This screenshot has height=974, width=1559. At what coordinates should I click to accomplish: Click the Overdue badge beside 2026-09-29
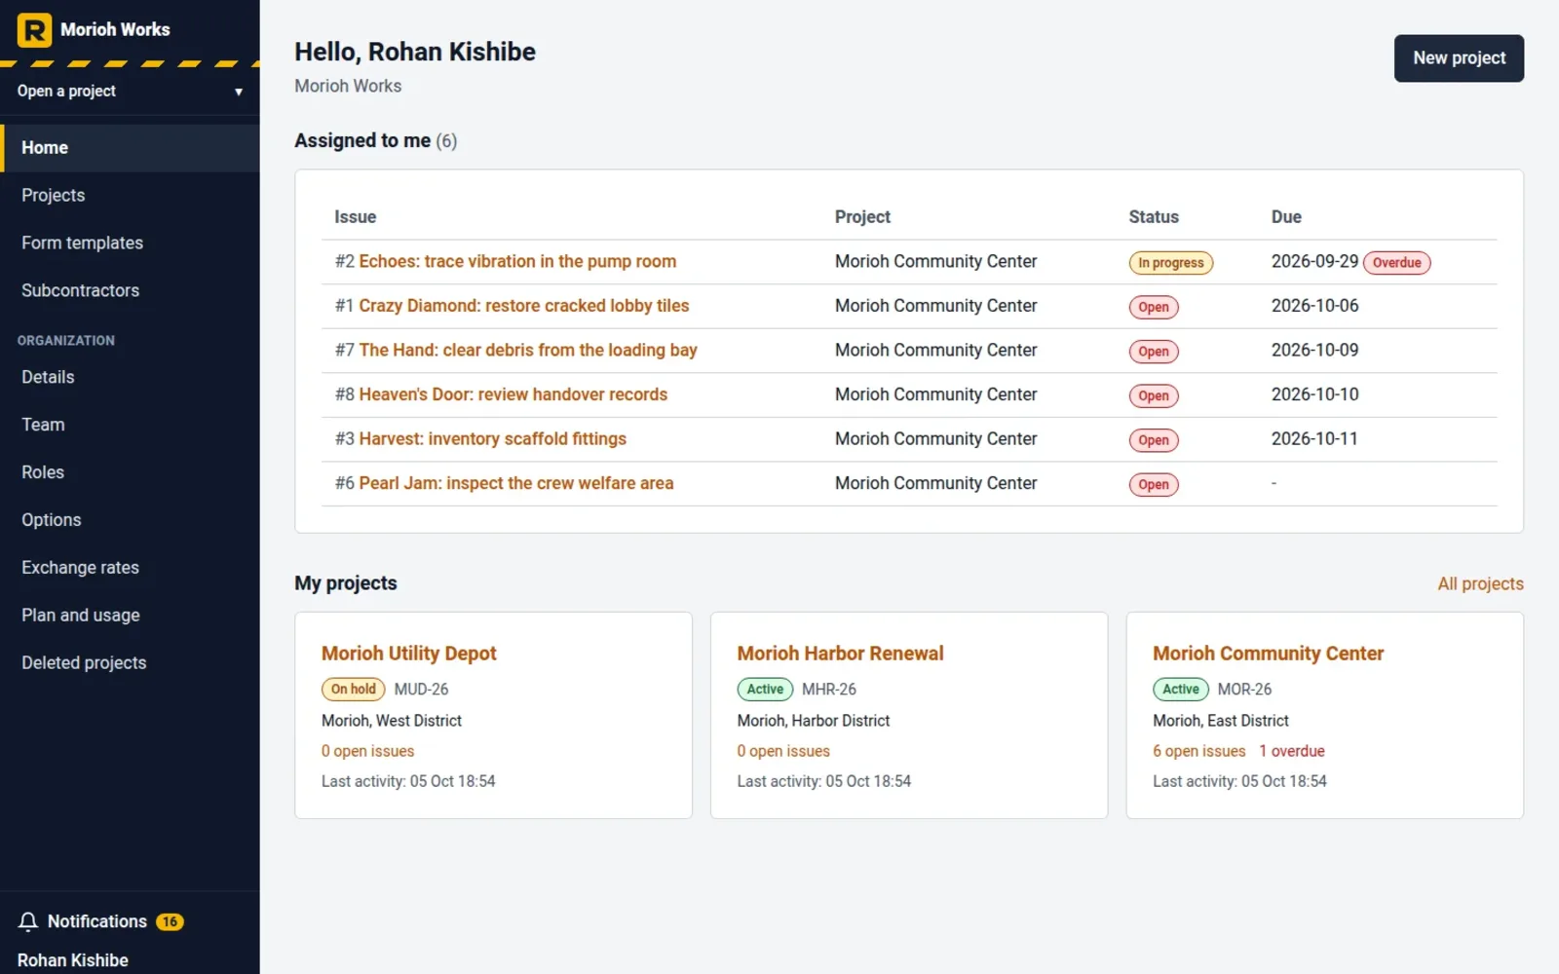click(1396, 263)
